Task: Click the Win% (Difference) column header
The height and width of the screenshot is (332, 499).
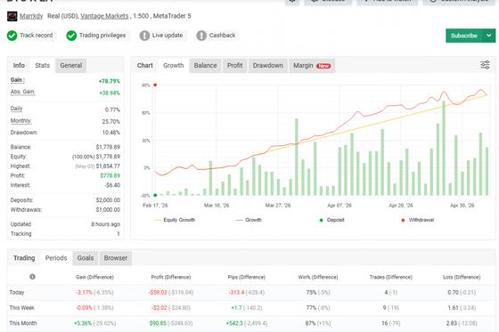Action: tap(318, 277)
